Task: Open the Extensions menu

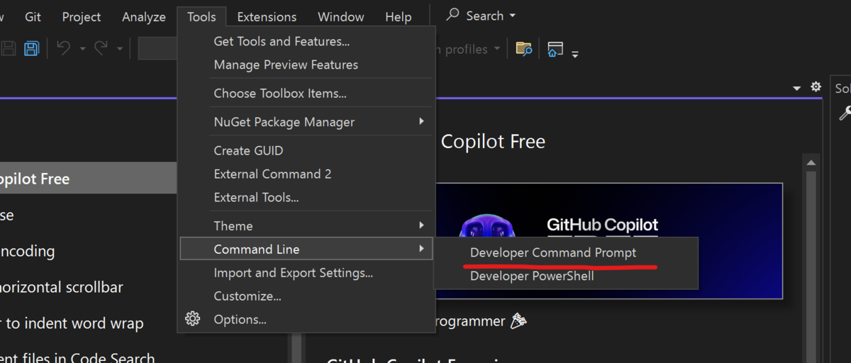Action: point(267,16)
